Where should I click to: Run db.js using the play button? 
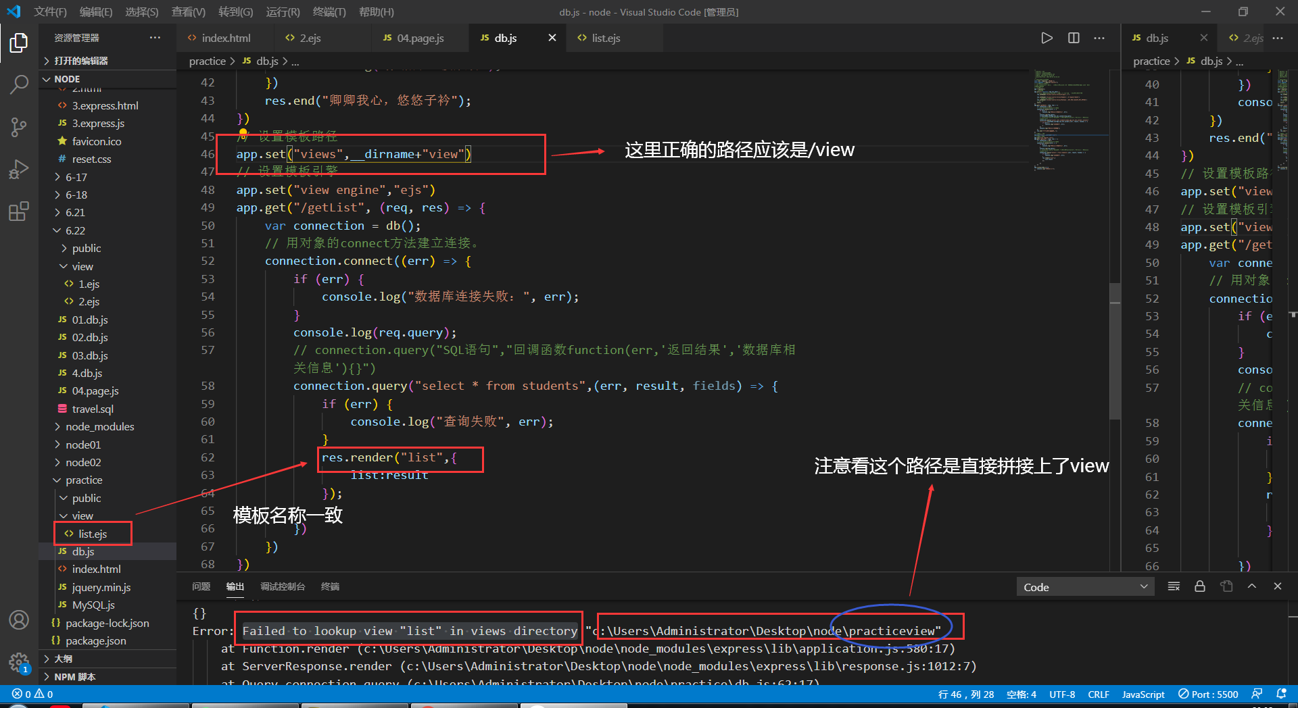[1047, 38]
